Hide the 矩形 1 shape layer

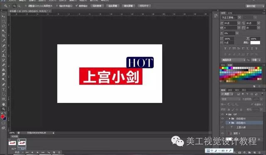pyautogui.click(x=222, y=133)
